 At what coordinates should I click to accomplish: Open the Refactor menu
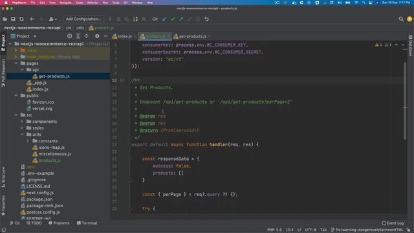[x=93, y=3]
